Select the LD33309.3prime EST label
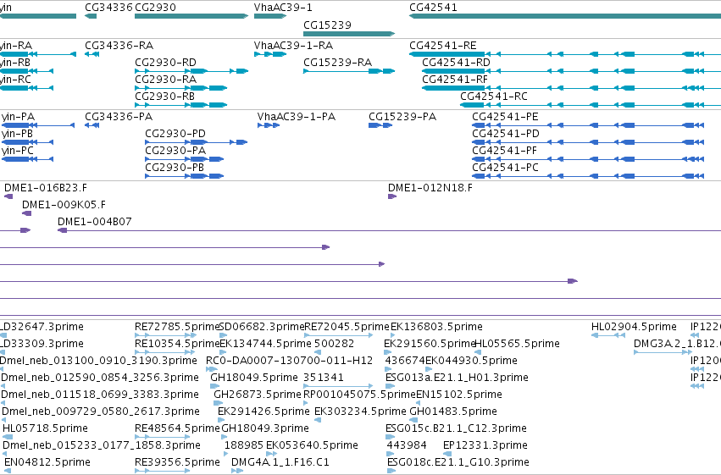The width and height of the screenshot is (721, 475). [42, 344]
